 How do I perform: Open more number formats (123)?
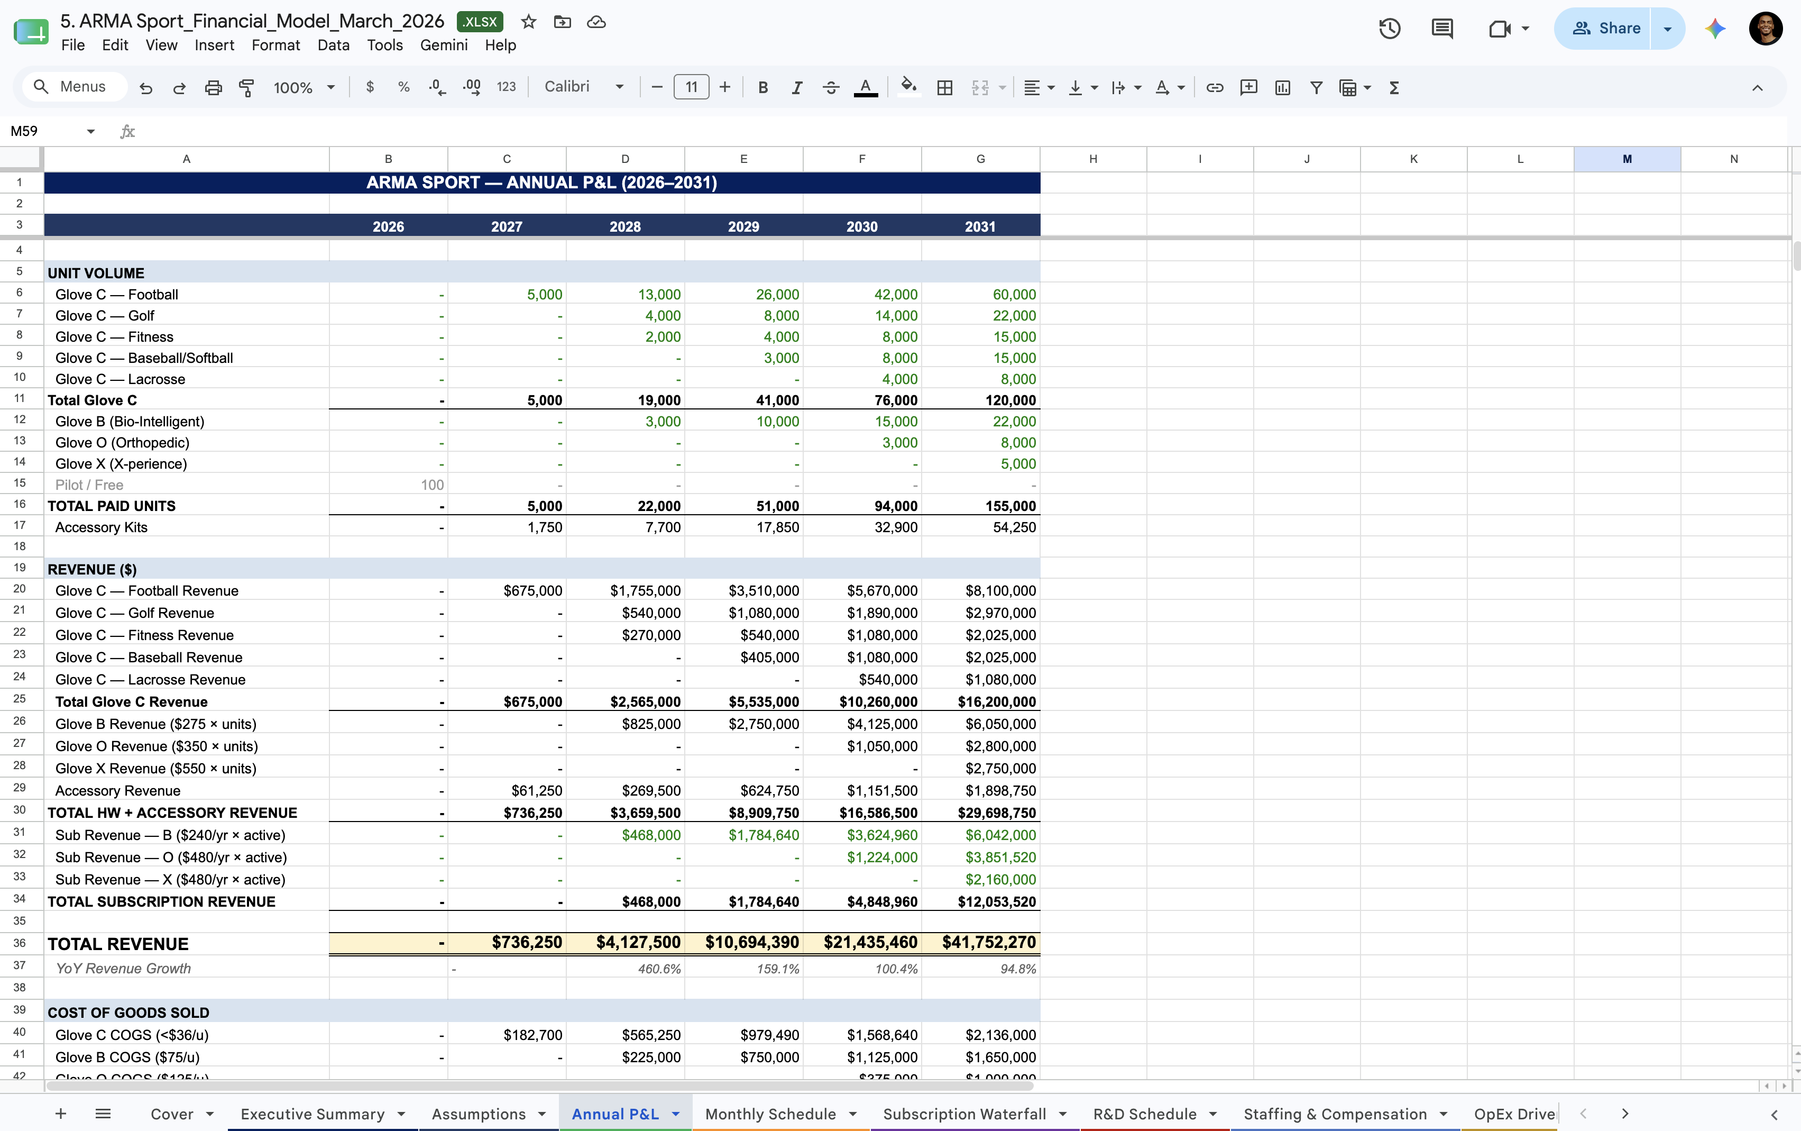click(x=506, y=87)
